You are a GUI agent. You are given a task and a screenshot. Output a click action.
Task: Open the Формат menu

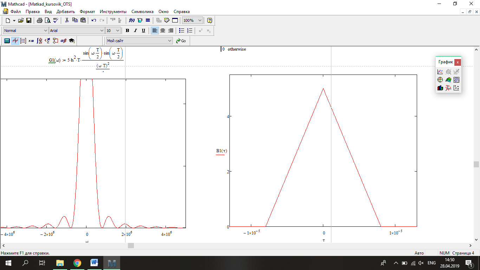[x=87, y=12]
